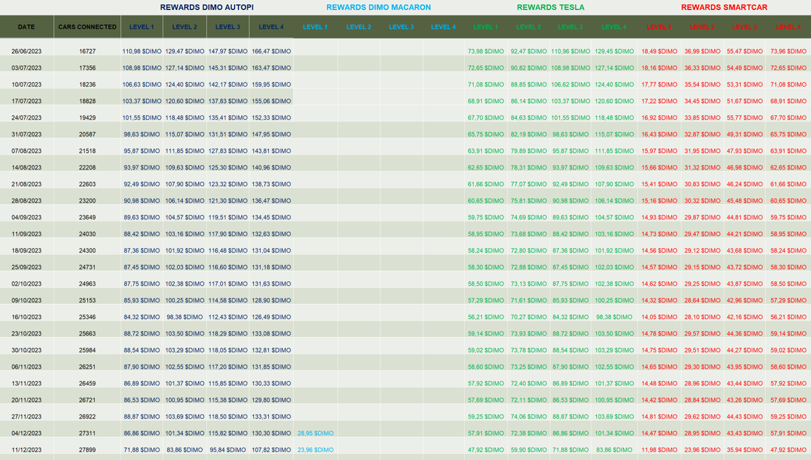Click cars connected value "16727"
The image size is (811, 460).
tap(87, 51)
